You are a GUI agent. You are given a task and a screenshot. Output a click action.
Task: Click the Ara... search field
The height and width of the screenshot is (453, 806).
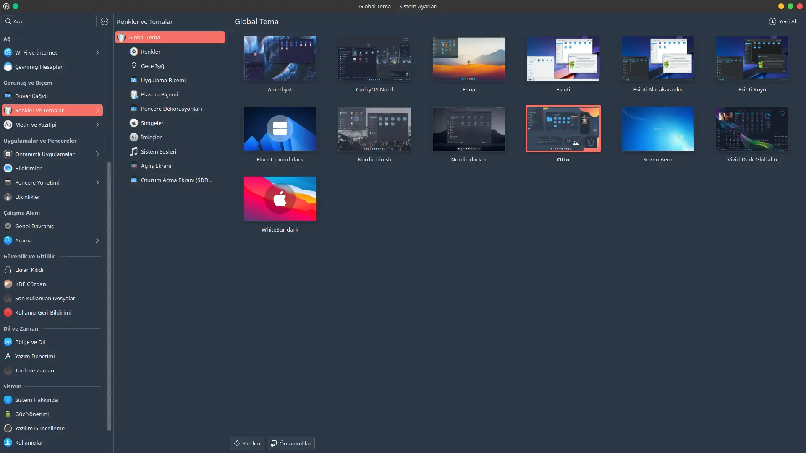(x=49, y=21)
